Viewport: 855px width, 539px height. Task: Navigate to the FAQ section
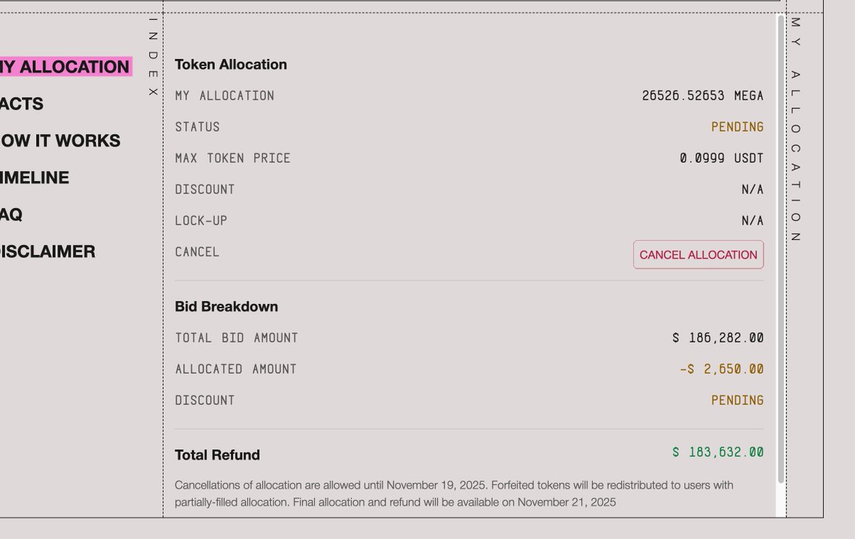tap(11, 215)
